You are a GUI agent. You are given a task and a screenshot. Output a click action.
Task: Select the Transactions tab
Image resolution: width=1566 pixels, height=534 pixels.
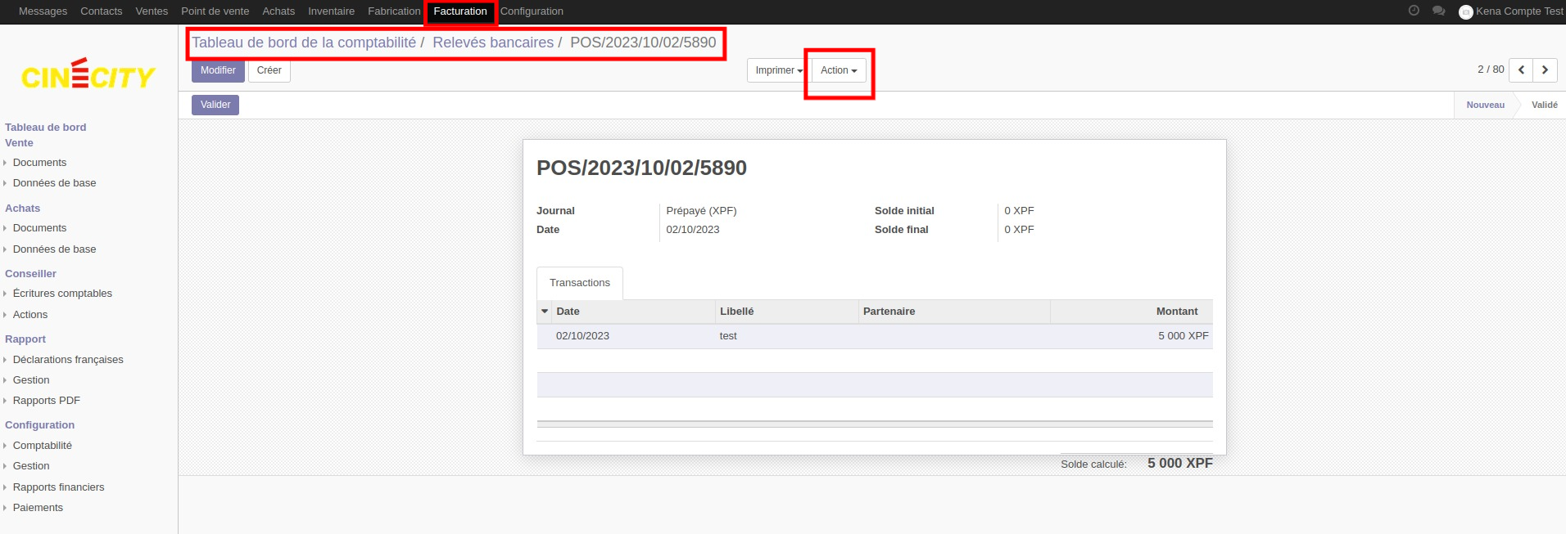tap(579, 283)
